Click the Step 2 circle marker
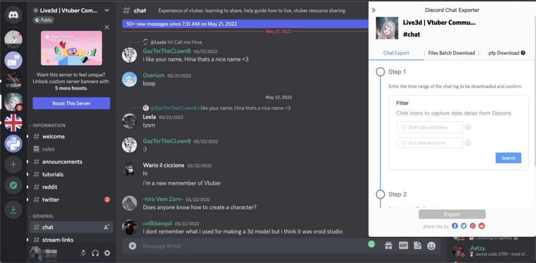The width and height of the screenshot is (536, 263). tap(380, 195)
